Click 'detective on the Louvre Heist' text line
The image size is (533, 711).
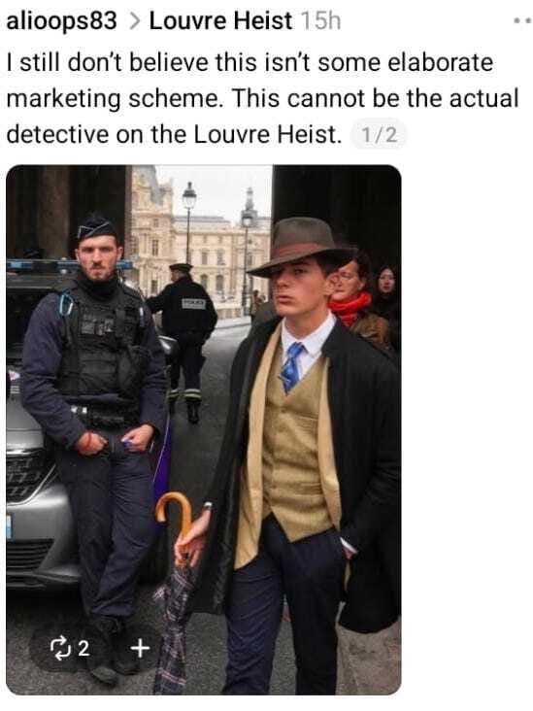(174, 134)
